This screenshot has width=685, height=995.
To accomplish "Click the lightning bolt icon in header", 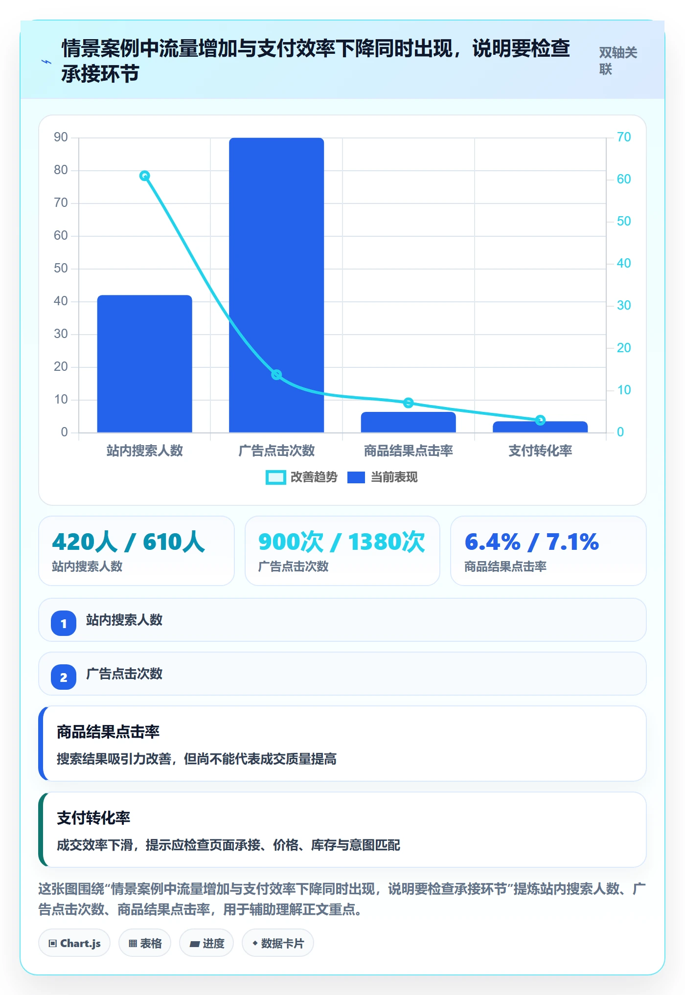I will click(x=46, y=62).
